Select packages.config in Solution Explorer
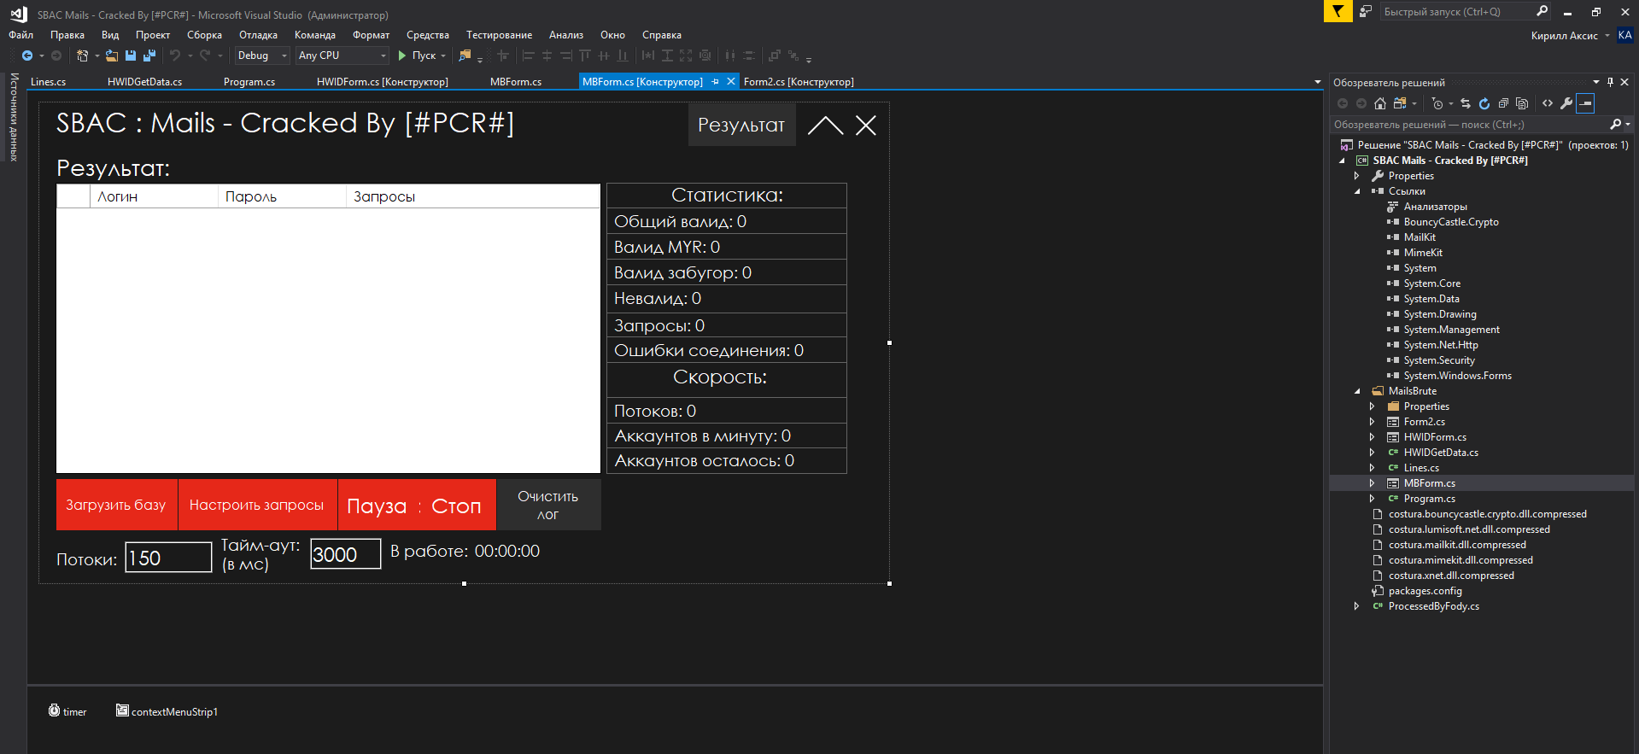Viewport: 1639px width, 754px height. (1425, 591)
